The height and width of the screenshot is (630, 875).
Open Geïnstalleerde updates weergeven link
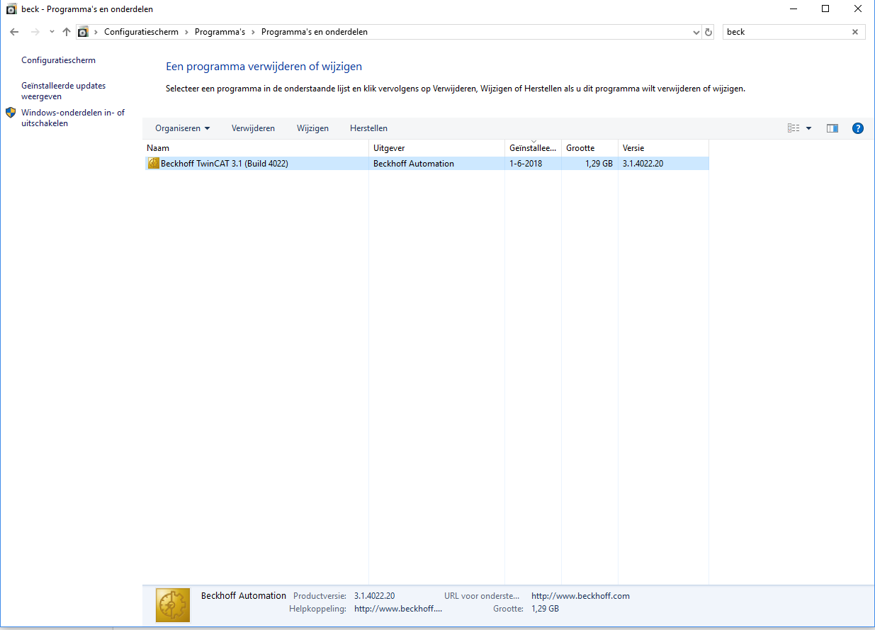[x=64, y=91]
